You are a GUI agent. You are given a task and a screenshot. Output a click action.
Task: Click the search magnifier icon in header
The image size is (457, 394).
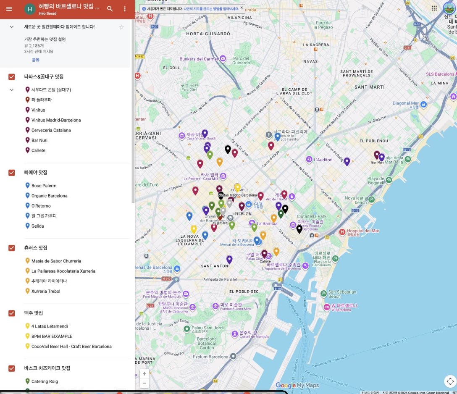(110, 9)
